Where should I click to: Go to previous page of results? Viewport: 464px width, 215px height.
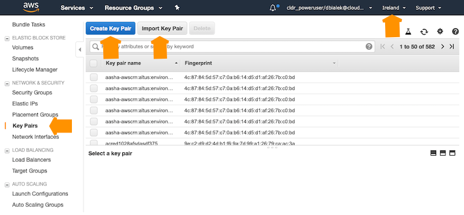[392, 46]
